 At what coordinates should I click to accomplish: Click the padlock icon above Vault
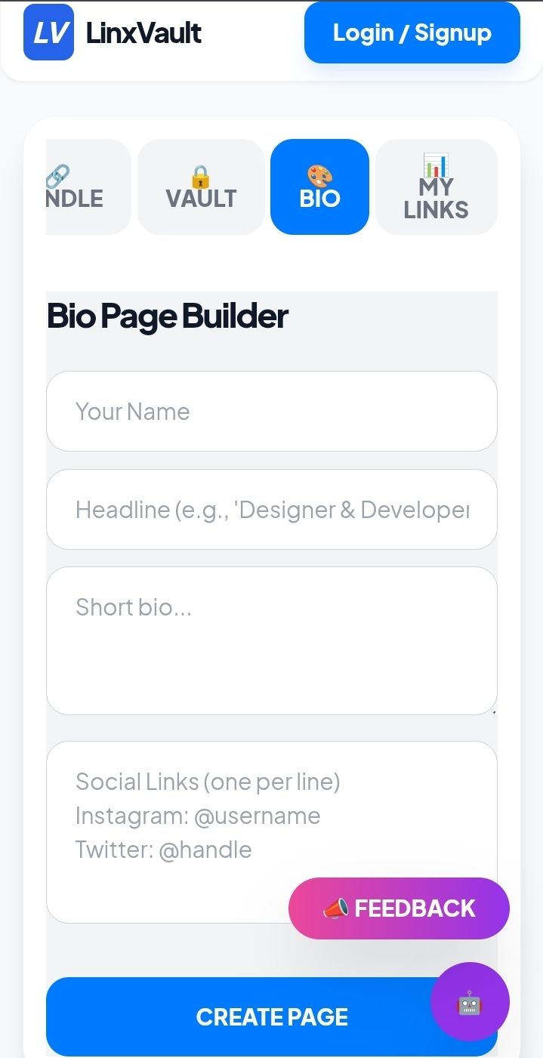(200, 177)
